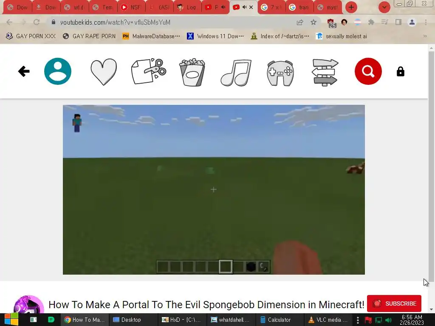The image size is (435, 326).
Task: Open the red search button
Action: pyautogui.click(x=368, y=71)
